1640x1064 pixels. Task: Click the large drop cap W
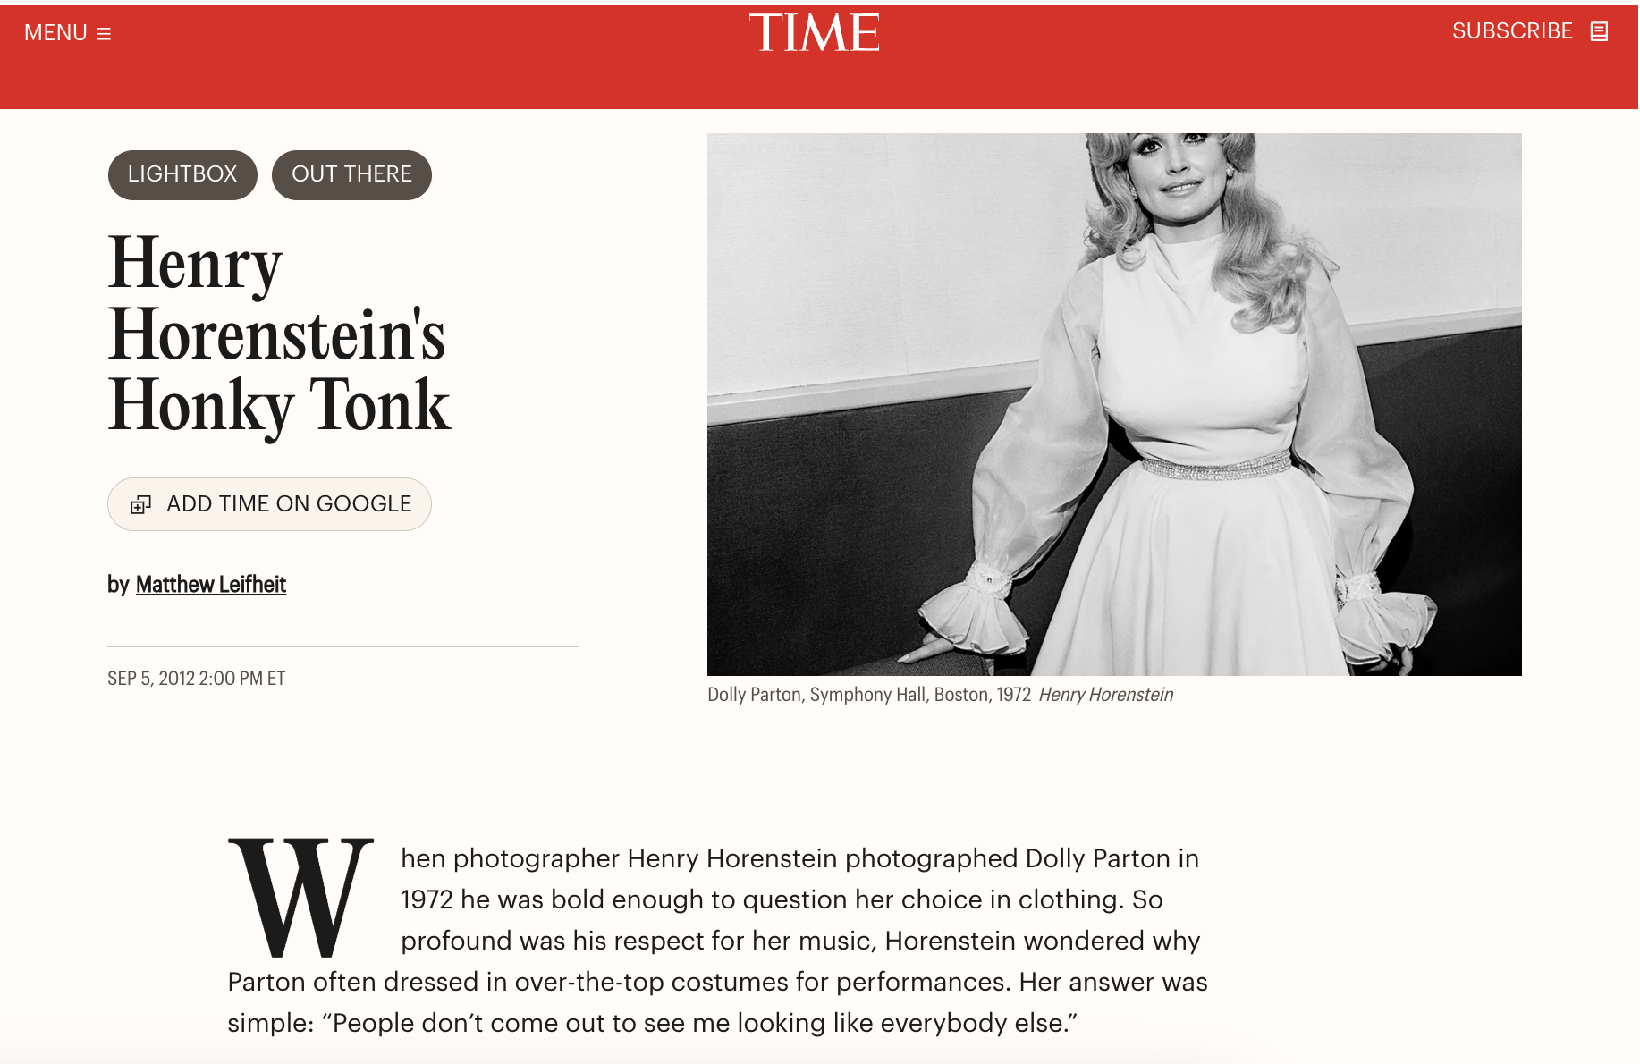pos(300,897)
